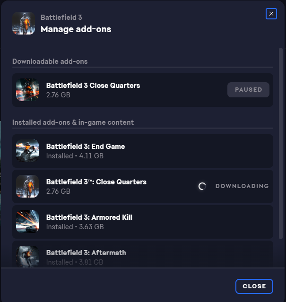Click the DOWNLOADING status label

[242, 186]
